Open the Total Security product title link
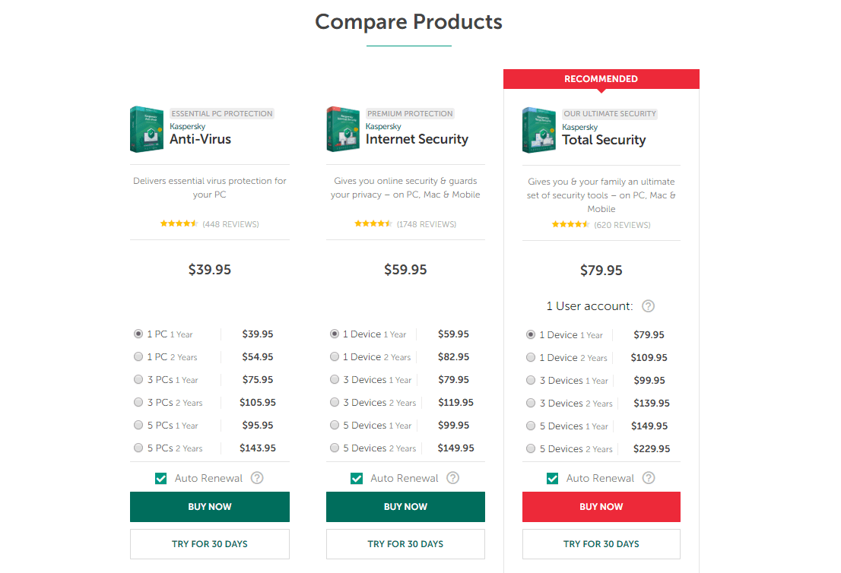The height and width of the screenshot is (573, 841). point(604,140)
